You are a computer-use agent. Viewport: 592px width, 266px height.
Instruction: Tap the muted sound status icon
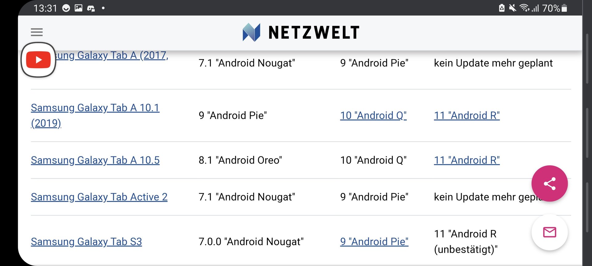tap(512, 8)
